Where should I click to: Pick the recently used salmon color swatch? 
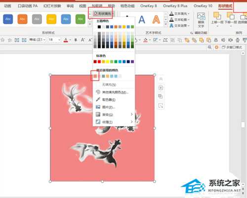[95, 76]
